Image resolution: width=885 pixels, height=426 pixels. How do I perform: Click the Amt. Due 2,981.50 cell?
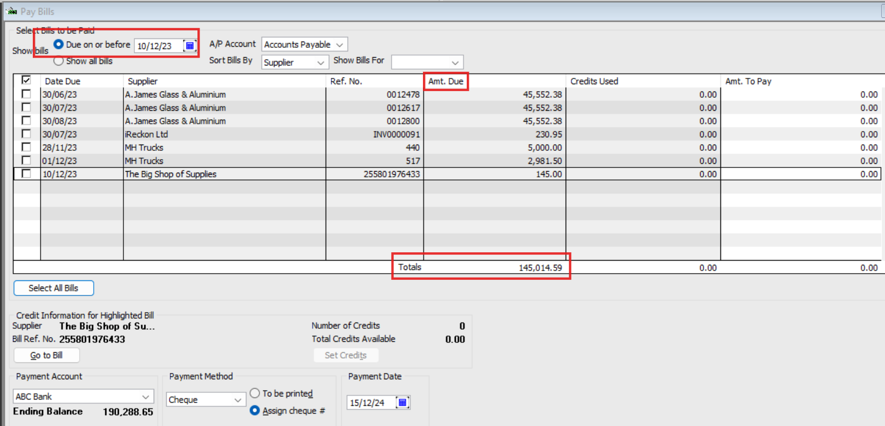495,161
